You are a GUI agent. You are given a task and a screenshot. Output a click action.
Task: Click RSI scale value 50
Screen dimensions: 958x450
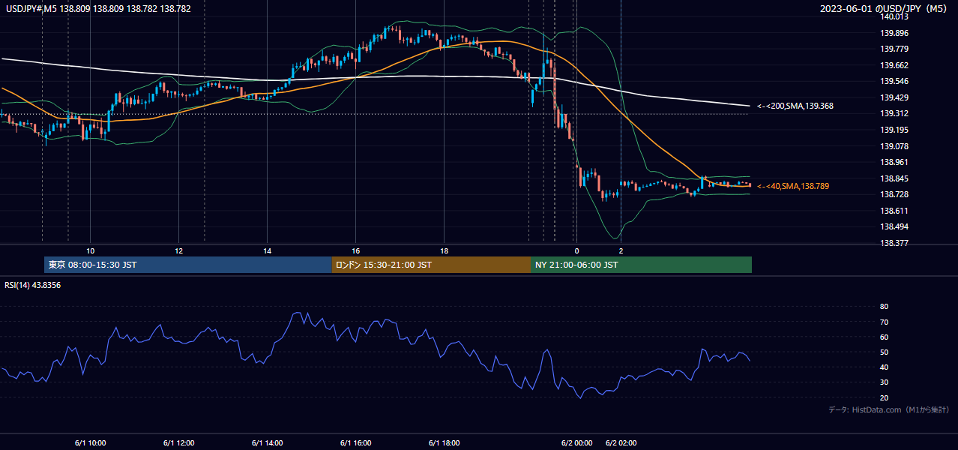click(x=884, y=352)
